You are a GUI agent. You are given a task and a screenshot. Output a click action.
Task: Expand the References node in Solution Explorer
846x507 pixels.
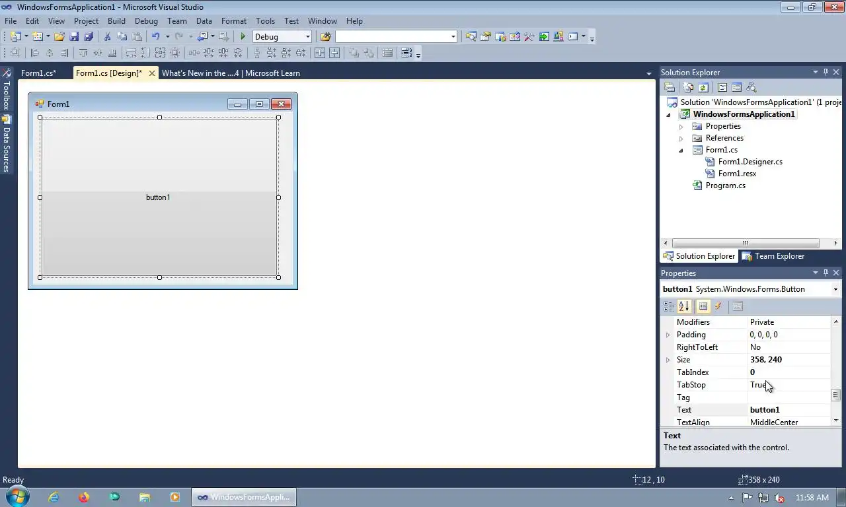tap(681, 138)
